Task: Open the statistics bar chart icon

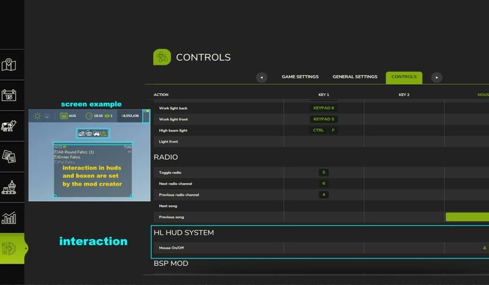Action: 9,218
